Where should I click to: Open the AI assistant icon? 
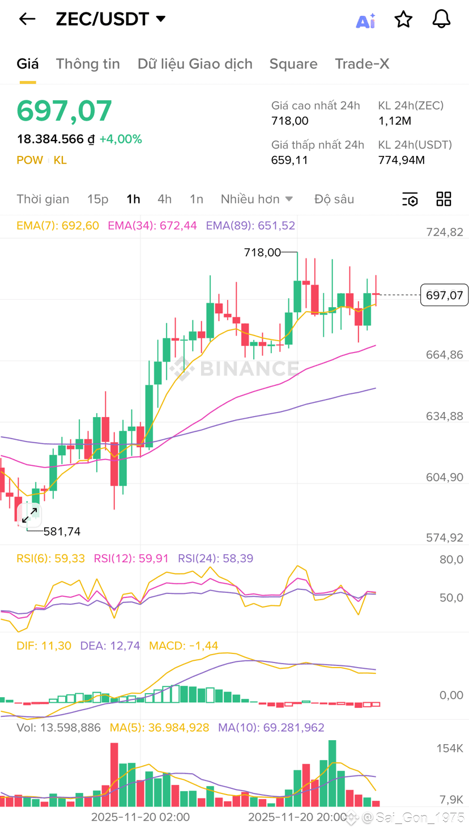pyautogui.click(x=365, y=20)
